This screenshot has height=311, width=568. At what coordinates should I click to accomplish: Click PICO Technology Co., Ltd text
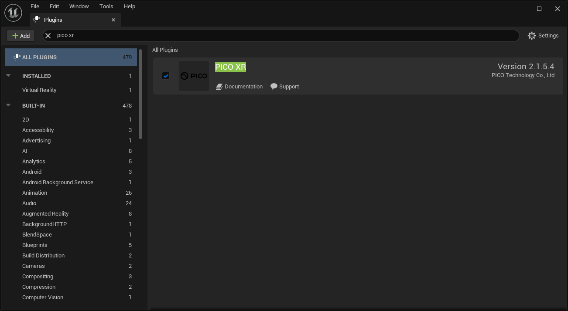[523, 75]
